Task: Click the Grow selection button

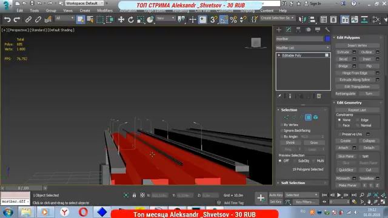Action: (x=314, y=143)
